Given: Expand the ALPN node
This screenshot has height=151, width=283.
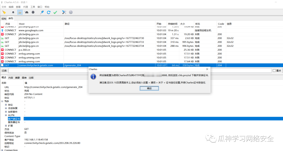Looking at the screenshot, I should click(6, 115).
